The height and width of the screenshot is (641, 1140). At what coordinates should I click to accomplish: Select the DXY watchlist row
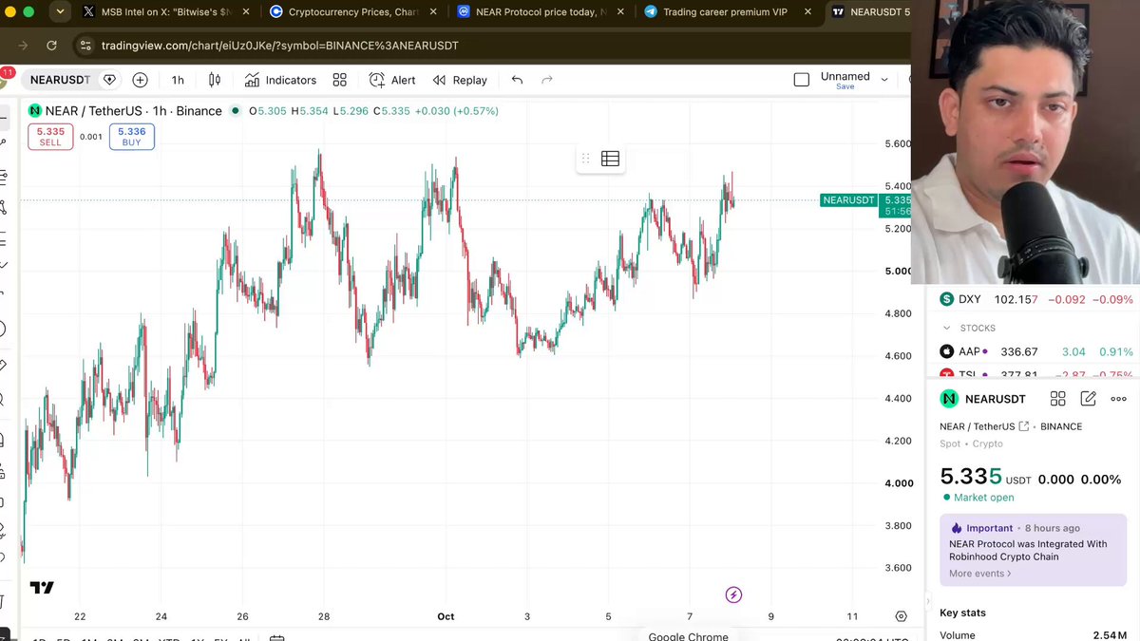pyautogui.click(x=1035, y=299)
